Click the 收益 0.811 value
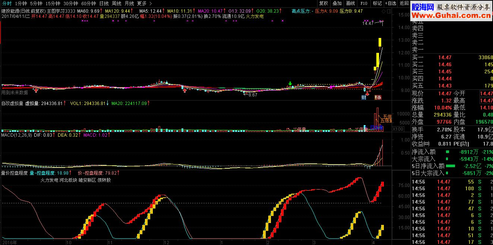Screen dimensions: 493x245 pyautogui.click(x=445, y=144)
